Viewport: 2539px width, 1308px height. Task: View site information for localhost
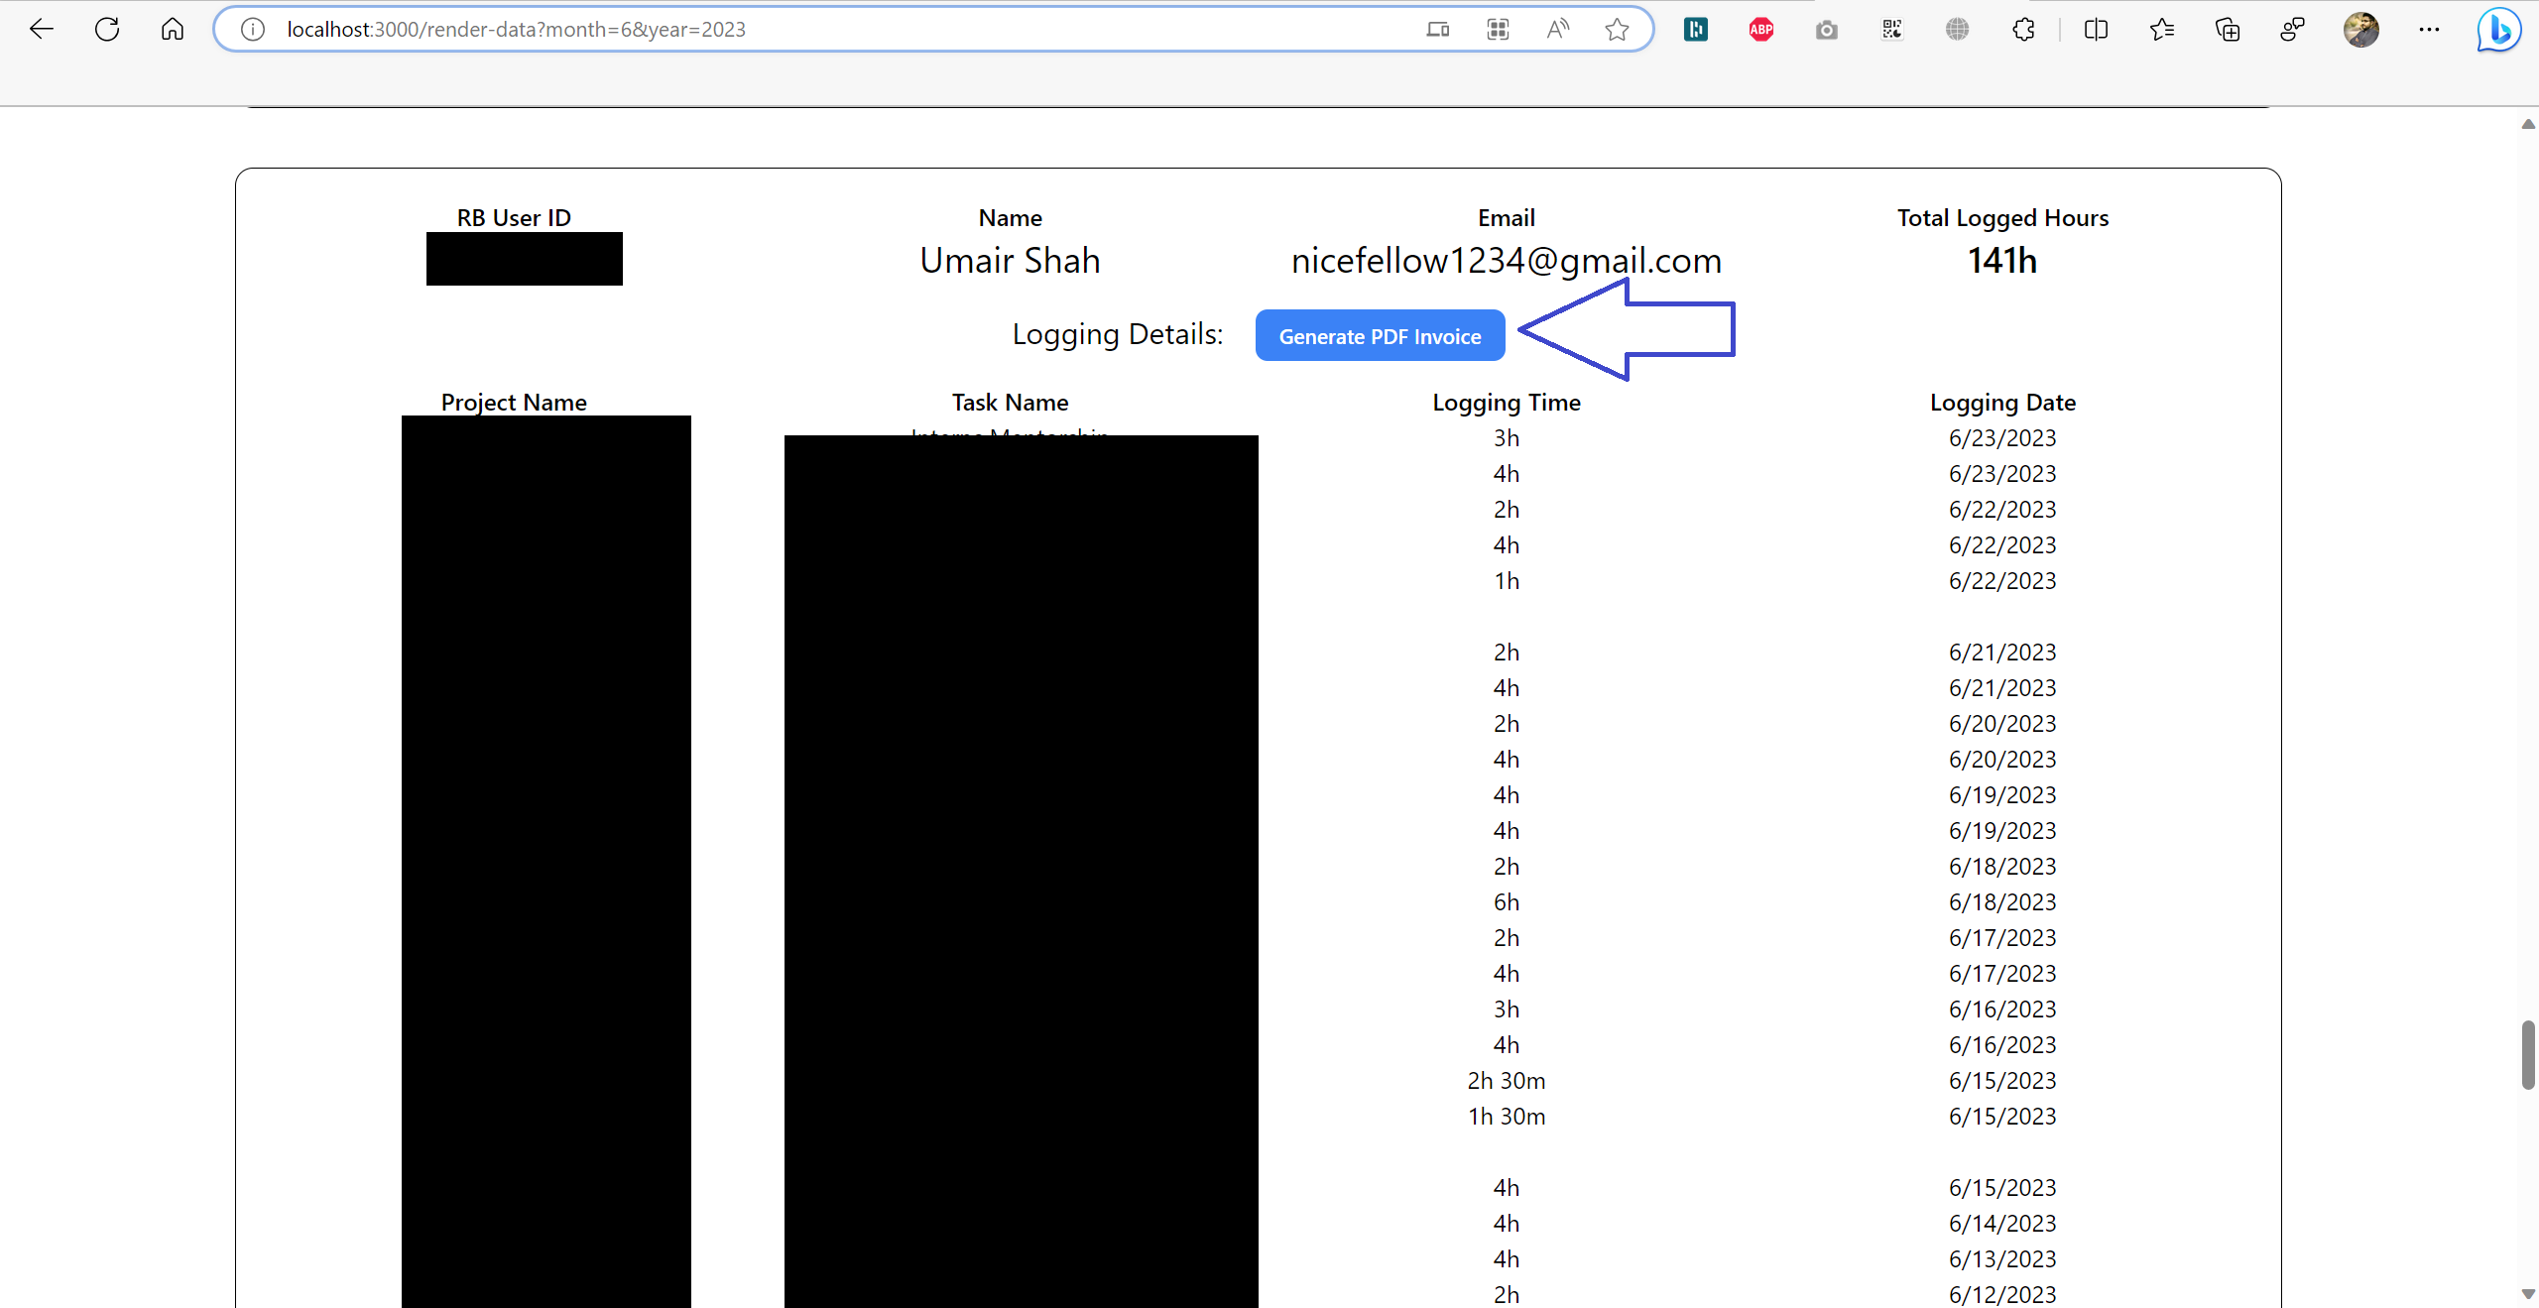tap(252, 29)
